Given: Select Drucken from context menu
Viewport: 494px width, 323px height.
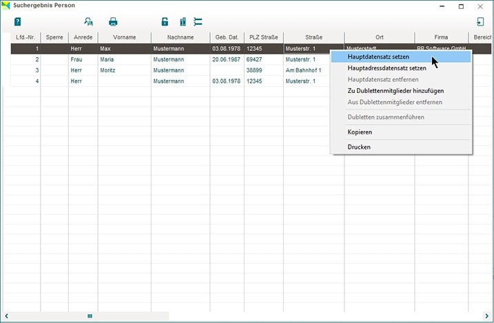Looking at the screenshot, I should coord(401,147).
